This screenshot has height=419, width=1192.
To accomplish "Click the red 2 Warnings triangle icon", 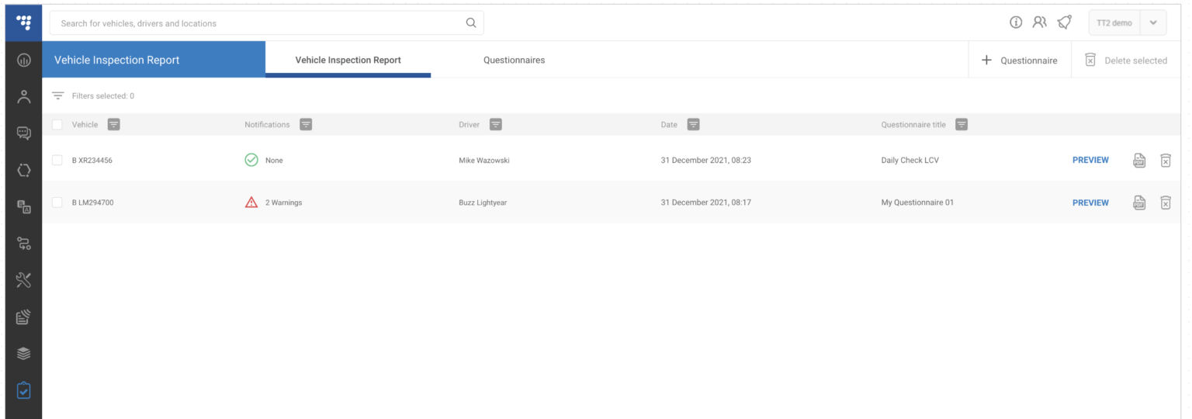I will (251, 203).
